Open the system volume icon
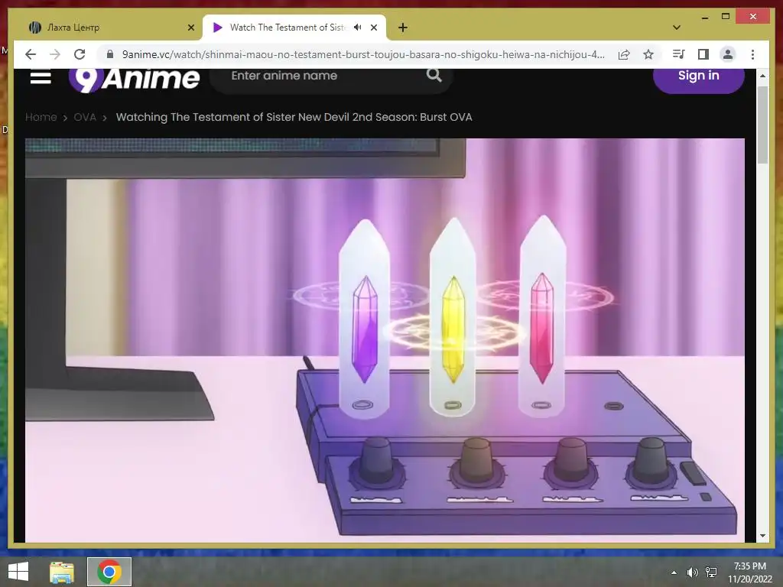783x587 pixels. [x=693, y=572]
